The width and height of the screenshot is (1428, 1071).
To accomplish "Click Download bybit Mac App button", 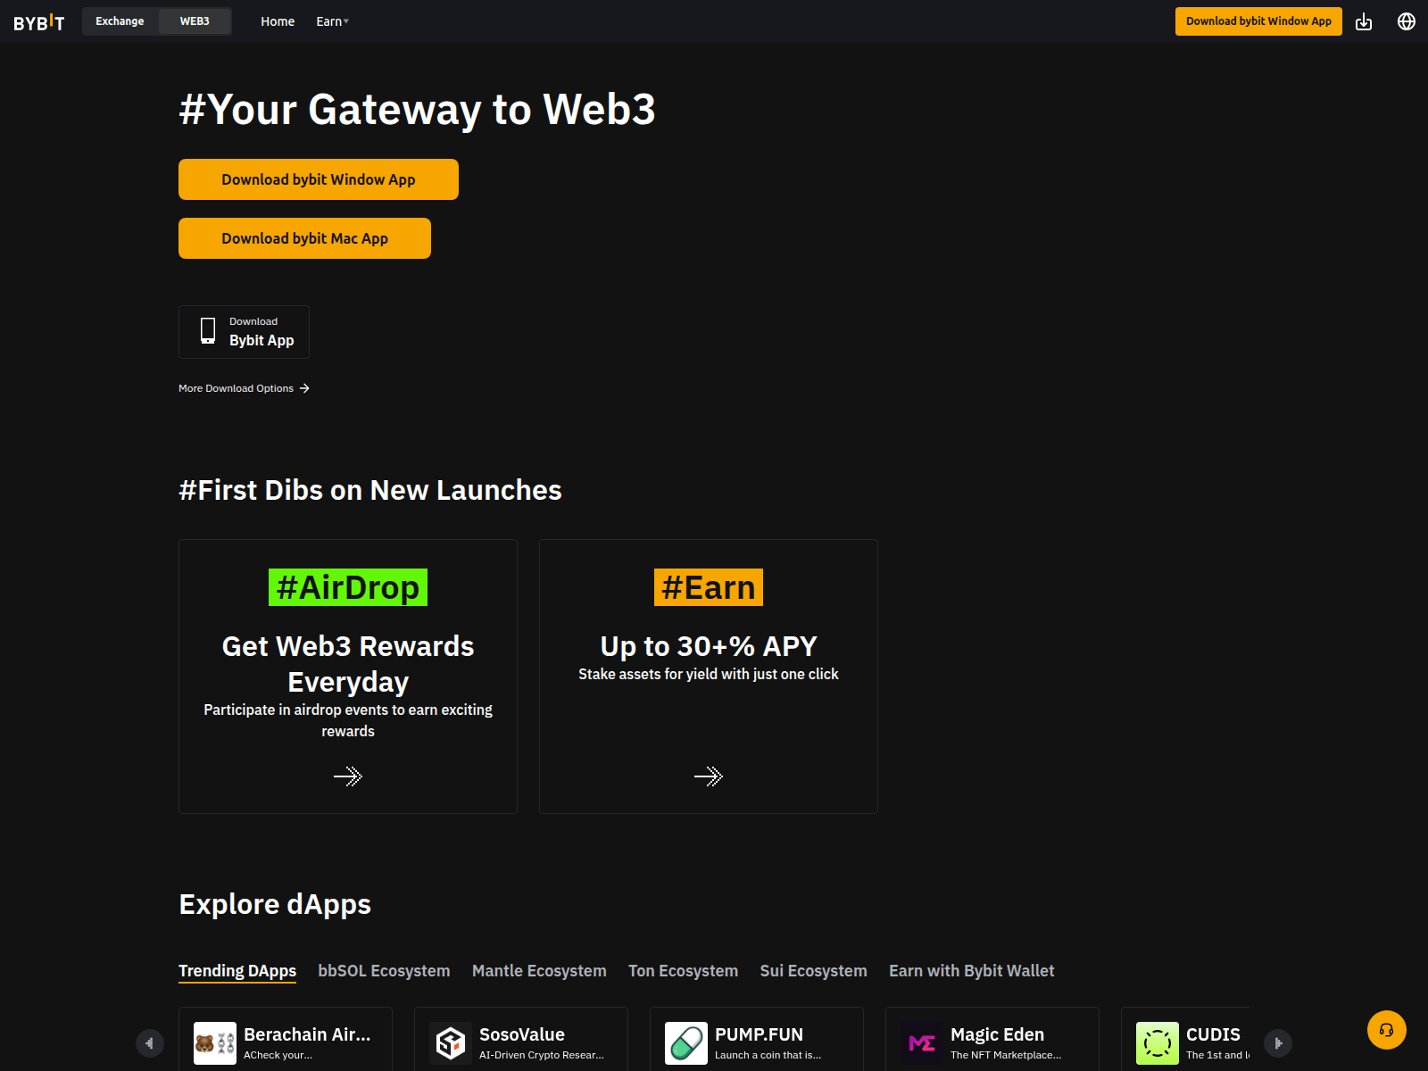I will [x=304, y=237].
